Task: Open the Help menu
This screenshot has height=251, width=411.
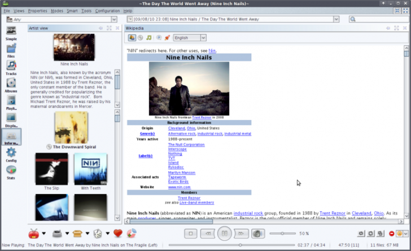Action: (x=128, y=11)
